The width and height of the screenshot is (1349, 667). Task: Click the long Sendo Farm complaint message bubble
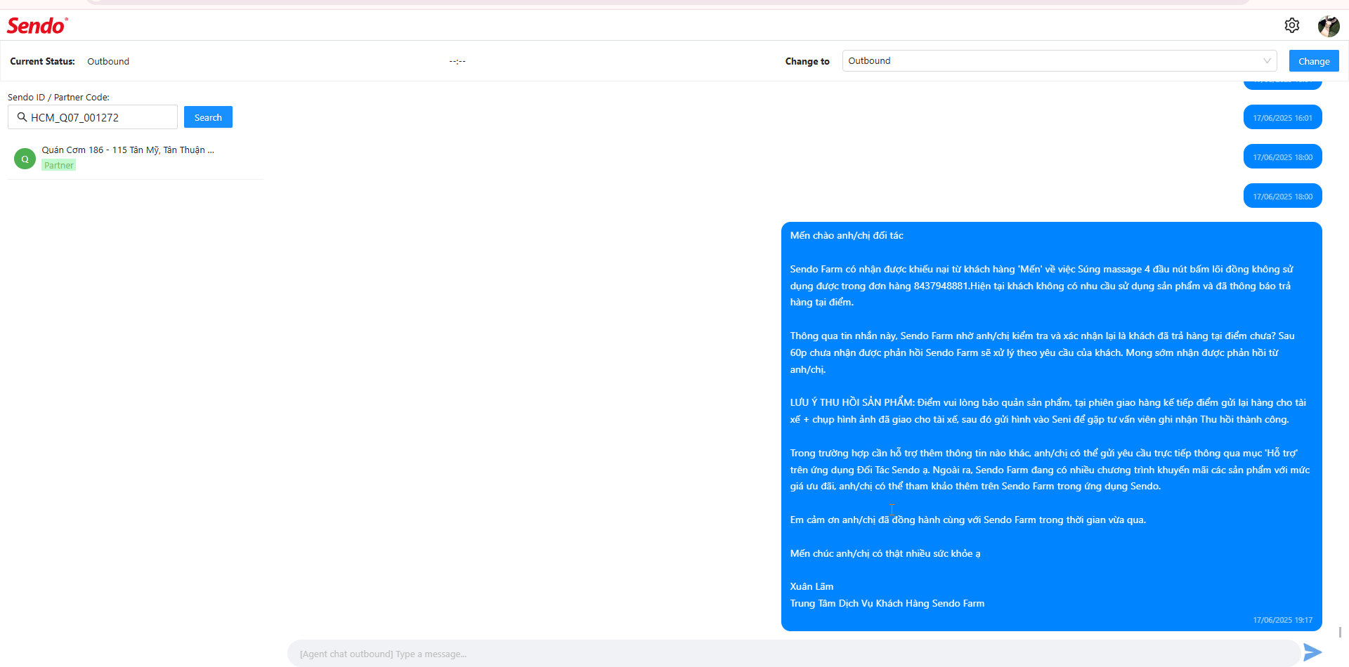click(1051, 426)
